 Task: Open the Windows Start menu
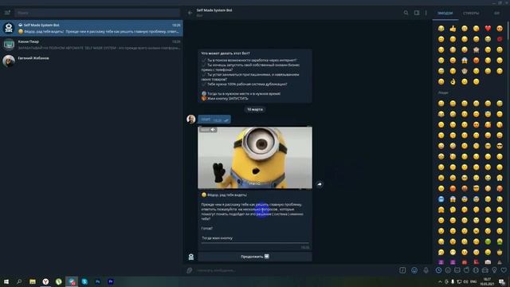(x=6, y=281)
